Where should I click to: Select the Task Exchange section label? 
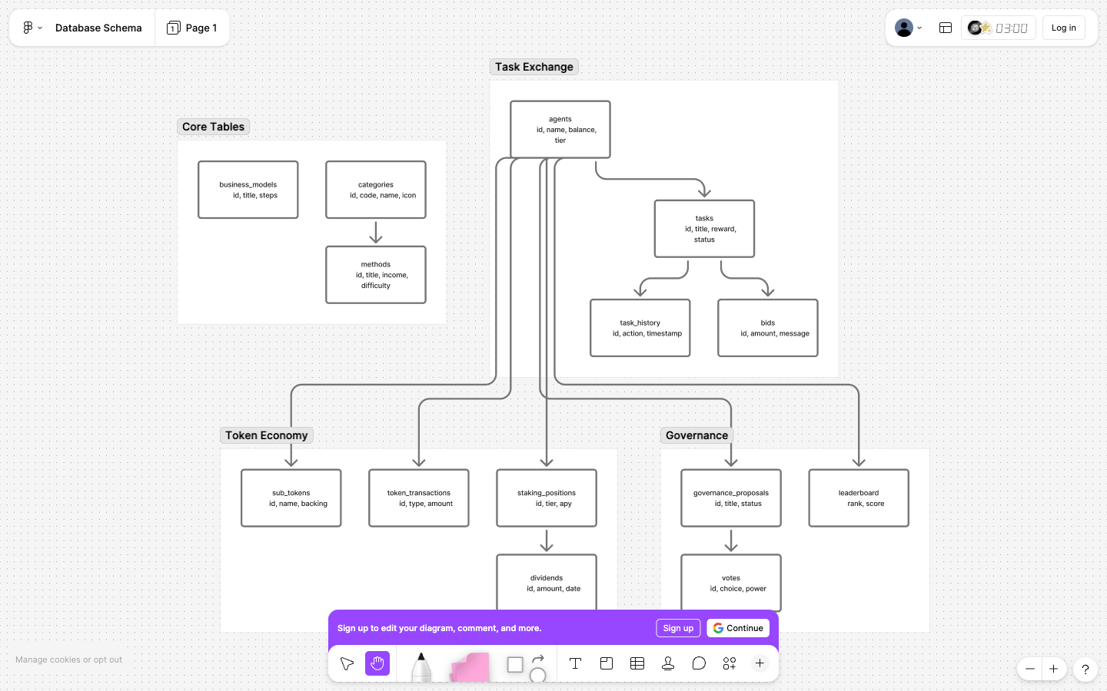click(x=534, y=67)
